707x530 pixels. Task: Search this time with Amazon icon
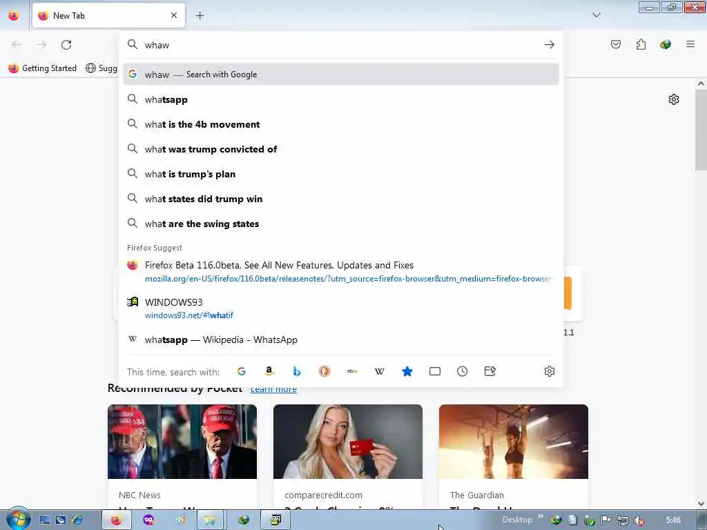[269, 371]
